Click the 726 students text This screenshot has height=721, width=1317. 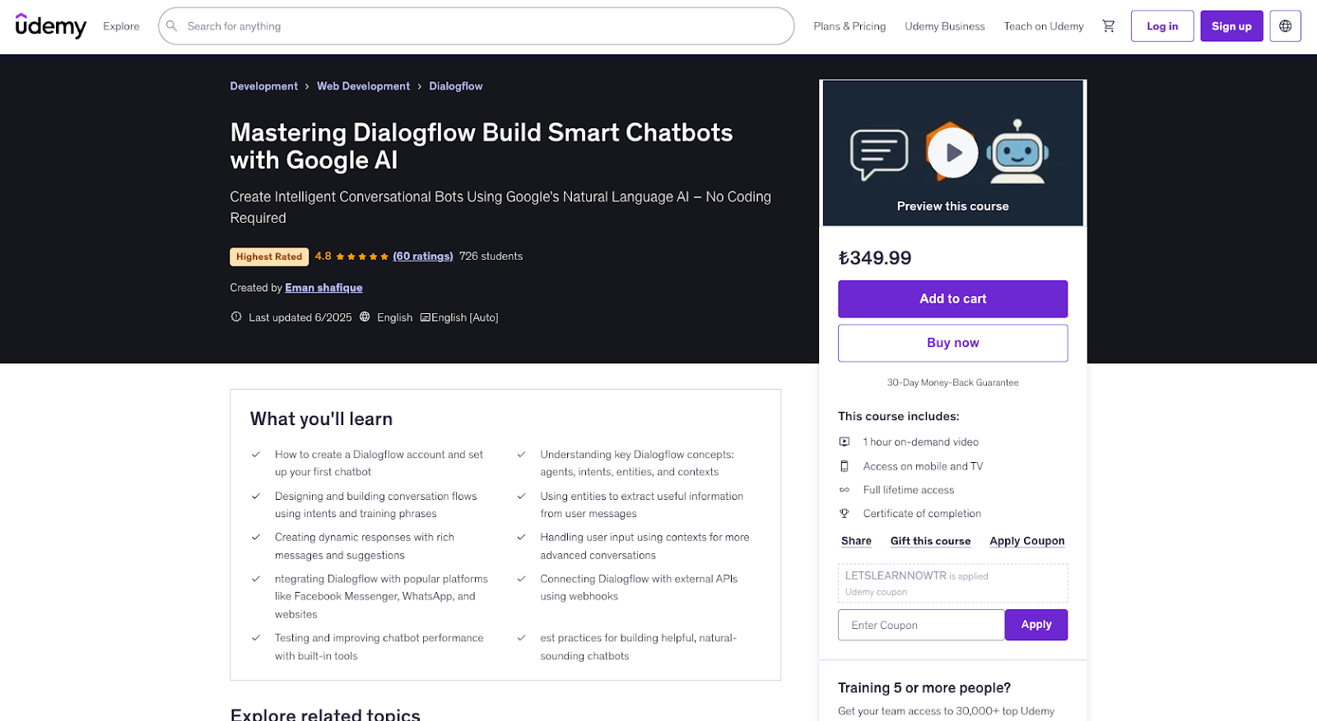[x=491, y=257]
